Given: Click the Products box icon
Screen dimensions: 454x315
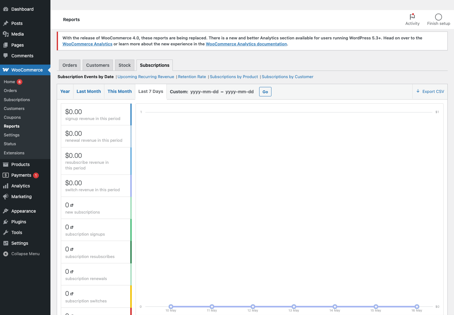Looking at the screenshot, I should [x=6, y=164].
